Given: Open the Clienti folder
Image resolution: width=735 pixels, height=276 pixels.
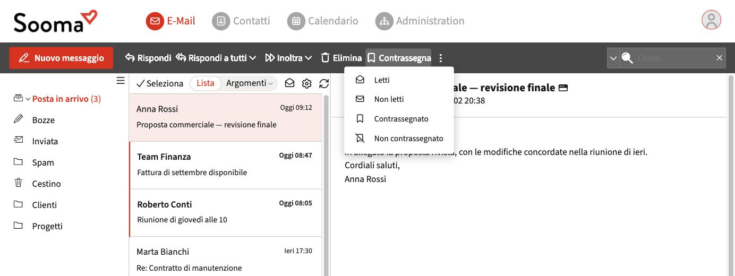Looking at the screenshot, I should (x=45, y=205).
